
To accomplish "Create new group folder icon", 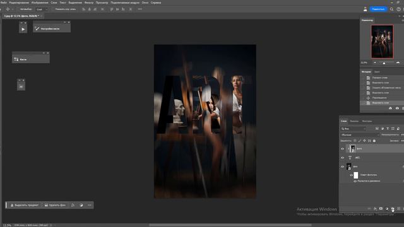I will (393, 209).
